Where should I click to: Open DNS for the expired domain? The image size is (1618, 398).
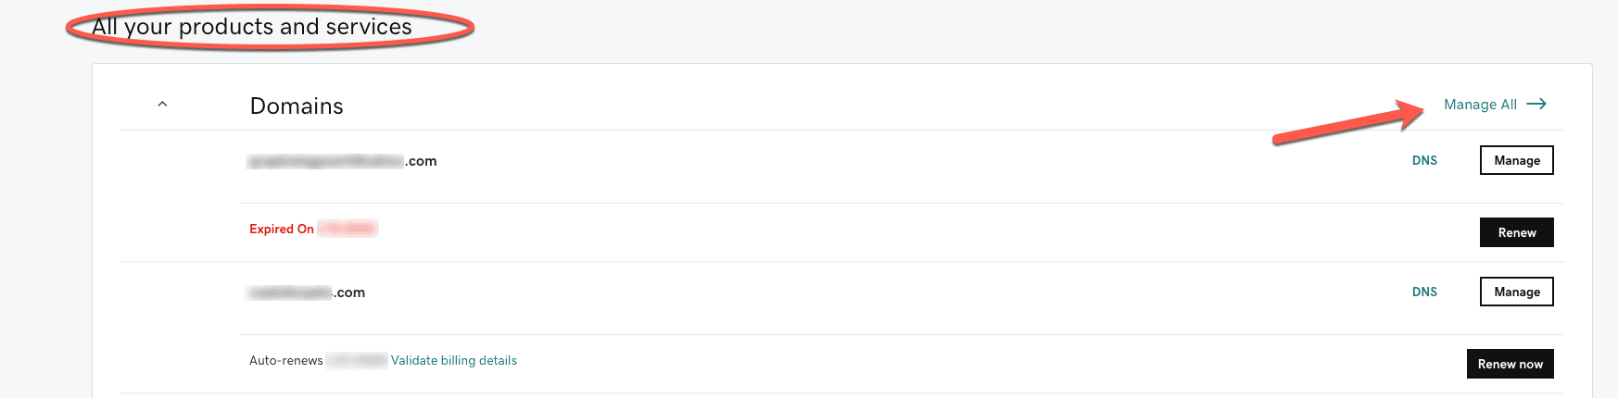(1424, 160)
